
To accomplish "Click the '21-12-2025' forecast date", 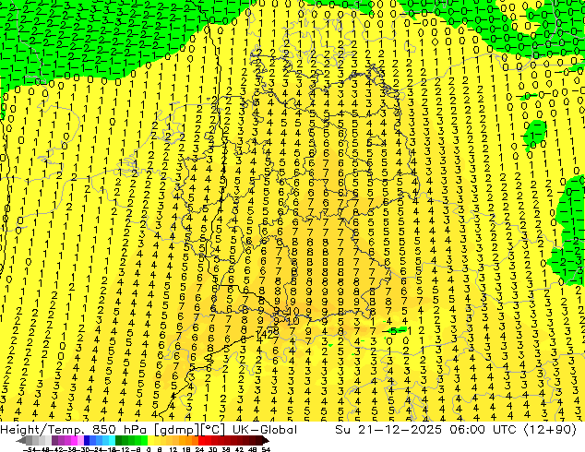I will (x=400, y=430).
